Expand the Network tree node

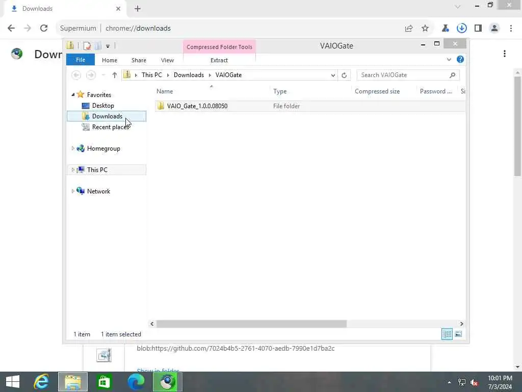(x=73, y=191)
